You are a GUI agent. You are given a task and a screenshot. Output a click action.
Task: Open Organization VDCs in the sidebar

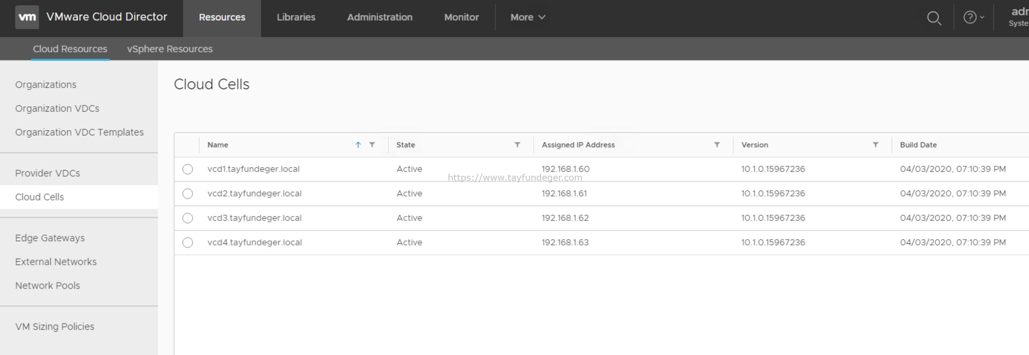pyautogui.click(x=57, y=108)
